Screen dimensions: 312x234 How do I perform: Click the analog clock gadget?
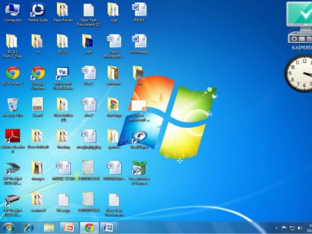(x=298, y=74)
